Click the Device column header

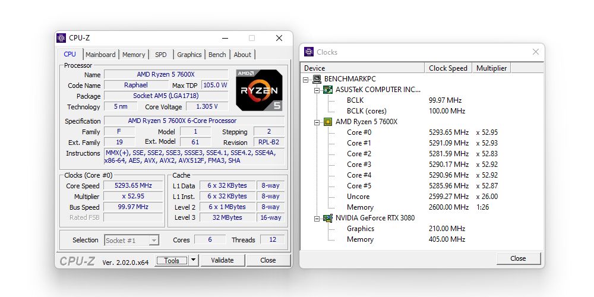pyautogui.click(x=364, y=68)
